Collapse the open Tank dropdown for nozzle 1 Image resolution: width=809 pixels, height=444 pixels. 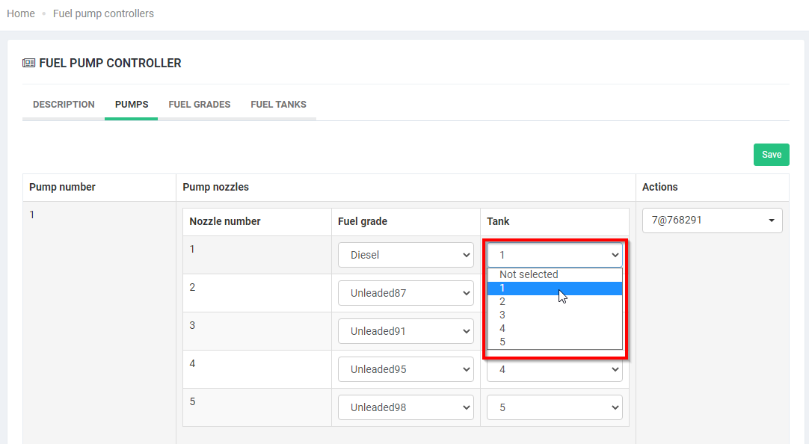tap(554, 255)
